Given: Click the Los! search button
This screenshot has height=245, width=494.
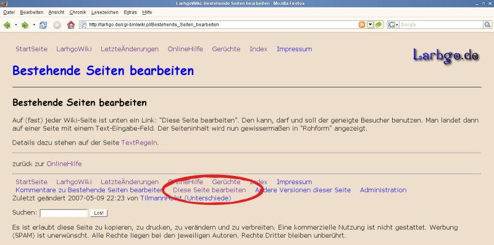Looking at the screenshot, I should 99,213.
